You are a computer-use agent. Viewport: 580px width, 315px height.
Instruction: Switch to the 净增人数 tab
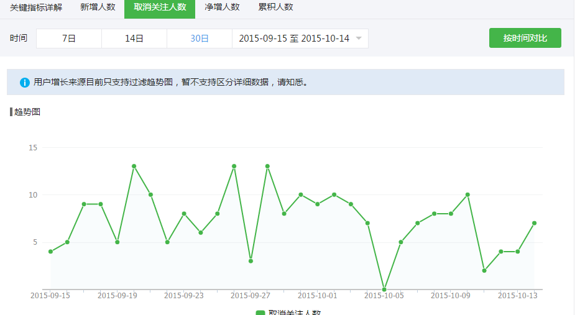[x=222, y=7]
